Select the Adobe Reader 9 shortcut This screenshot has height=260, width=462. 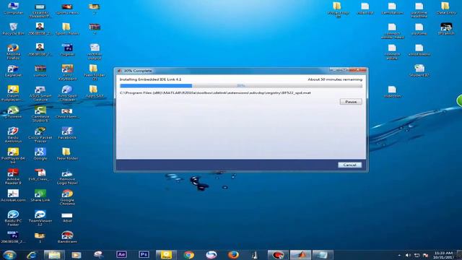tap(13, 176)
